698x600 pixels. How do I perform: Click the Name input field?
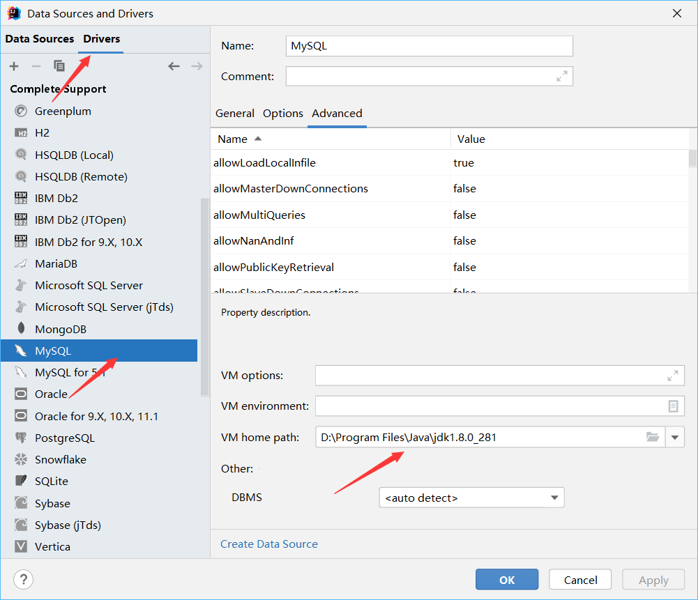click(x=429, y=46)
